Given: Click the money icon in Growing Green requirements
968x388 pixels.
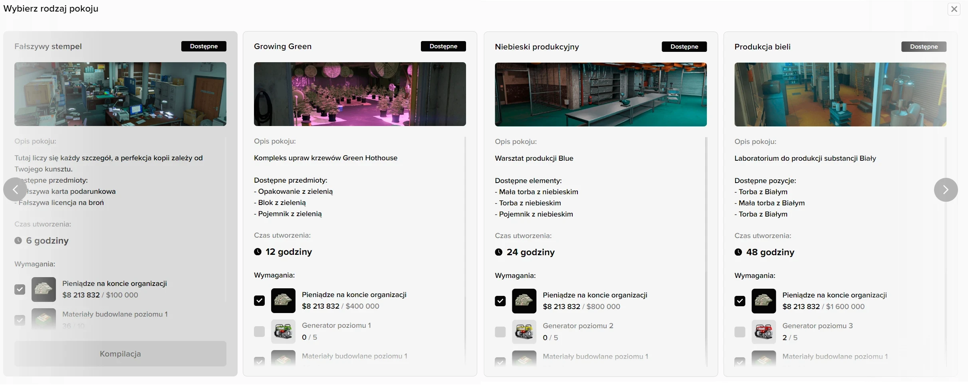Looking at the screenshot, I should 283,301.
